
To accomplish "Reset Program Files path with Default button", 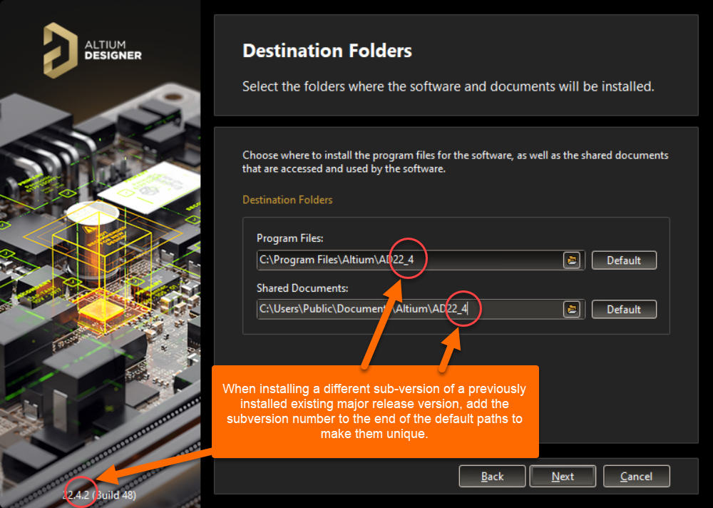I will point(624,260).
